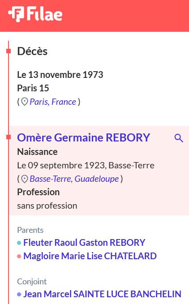Click the teal dot beside Fleuter Raoul Gaston
Screen dimensions: 189x304
click(19, 243)
